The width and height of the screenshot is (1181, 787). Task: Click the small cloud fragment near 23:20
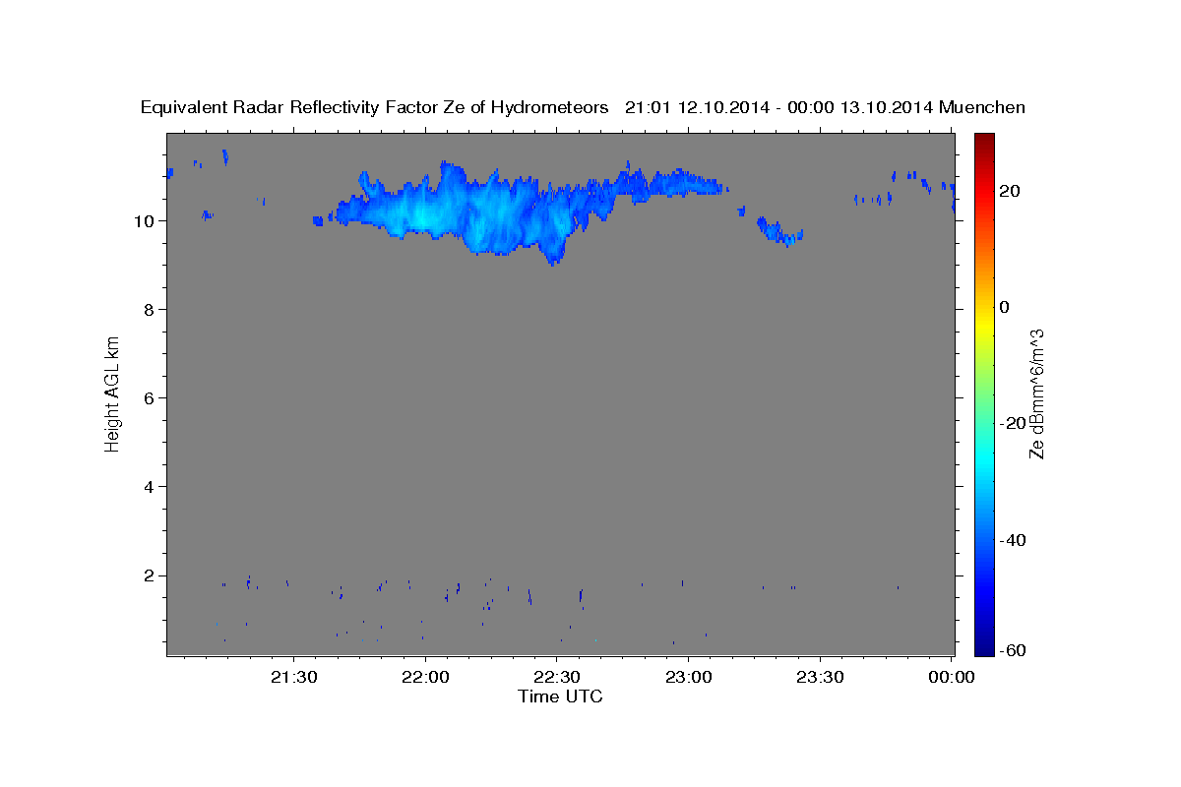click(779, 231)
